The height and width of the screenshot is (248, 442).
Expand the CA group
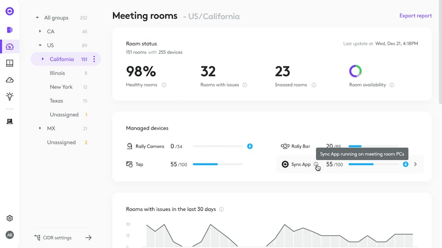(40, 31)
